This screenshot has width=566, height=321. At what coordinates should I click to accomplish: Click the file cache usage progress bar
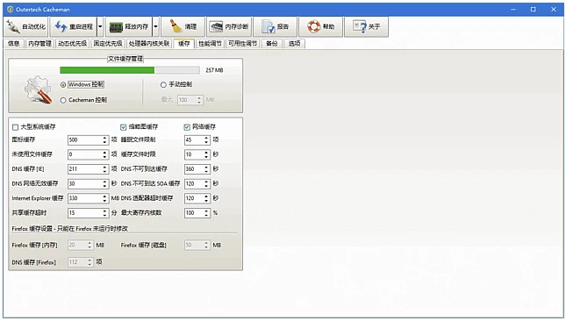pyautogui.click(x=130, y=70)
